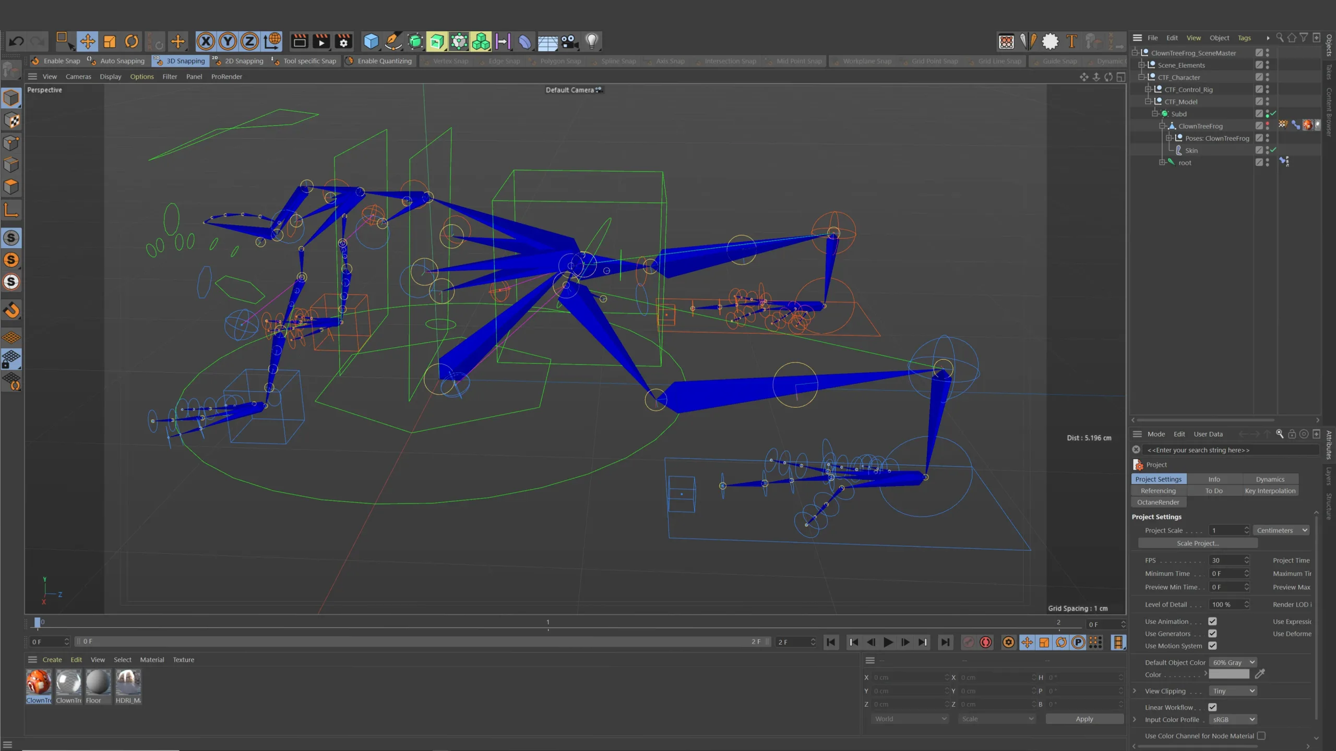Click Play Forwards button

point(888,642)
